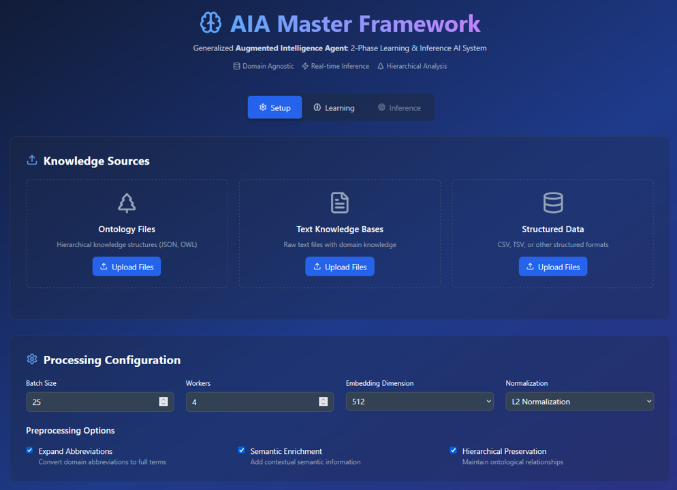Click the database icon above Structured Data
Image resolution: width=677 pixels, height=490 pixels.
(552, 202)
